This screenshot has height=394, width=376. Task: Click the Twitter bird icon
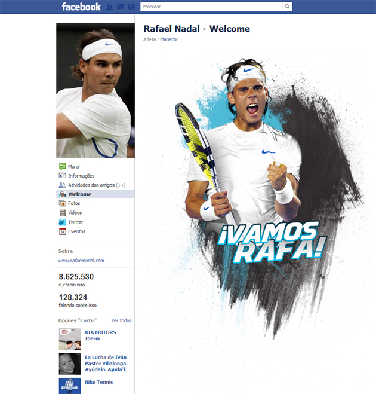point(62,222)
